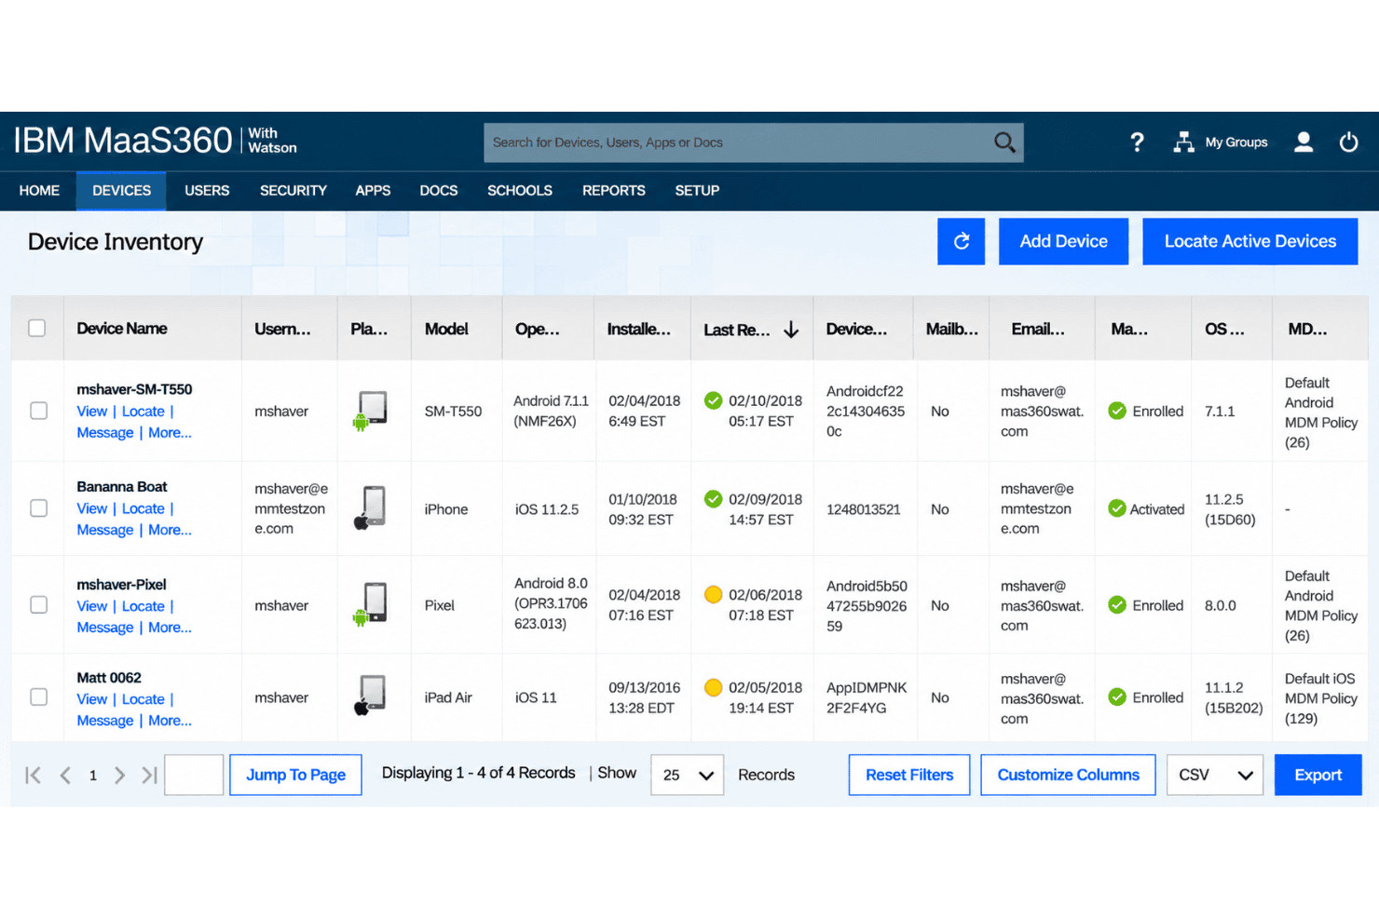Check the mshaver-Pixel row checkbox

[38, 604]
